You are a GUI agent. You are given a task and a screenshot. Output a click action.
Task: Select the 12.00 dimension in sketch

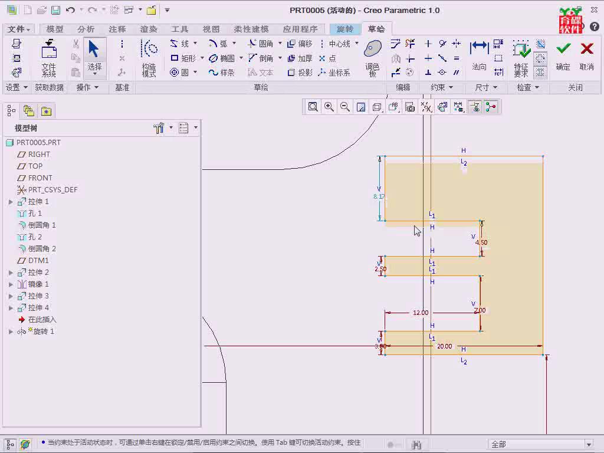tap(420, 313)
